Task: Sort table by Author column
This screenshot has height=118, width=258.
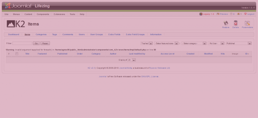Action: coord(113,54)
